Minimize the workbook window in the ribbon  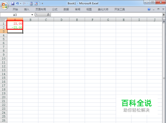pos(154,10)
